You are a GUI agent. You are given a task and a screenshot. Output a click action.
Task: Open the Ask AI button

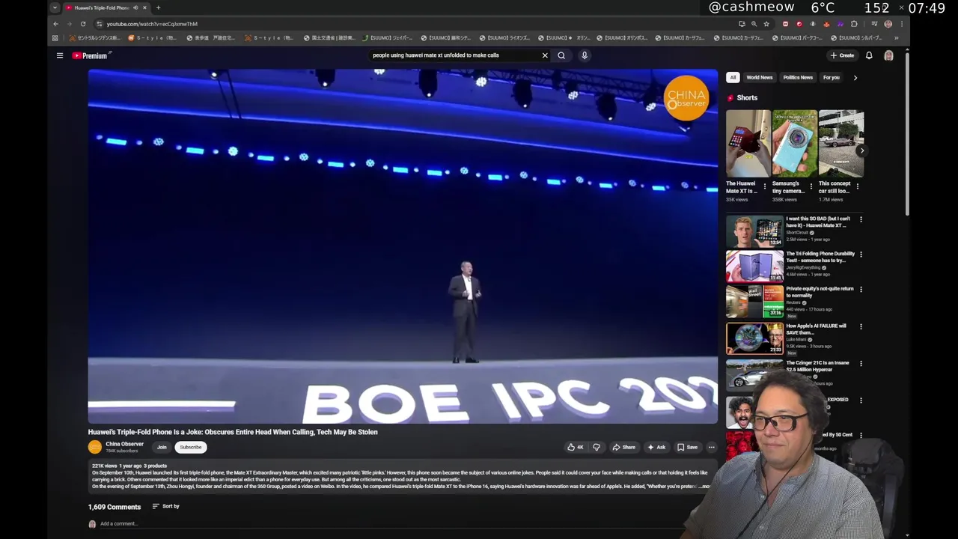tap(656, 447)
